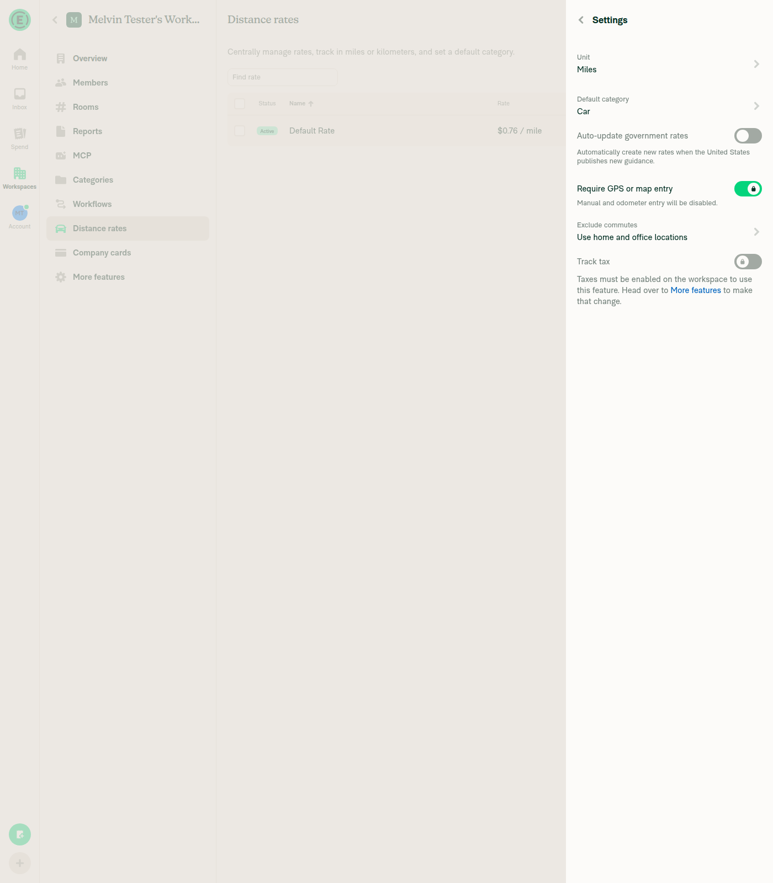Click the $0.76 / mile rate

coord(520,131)
